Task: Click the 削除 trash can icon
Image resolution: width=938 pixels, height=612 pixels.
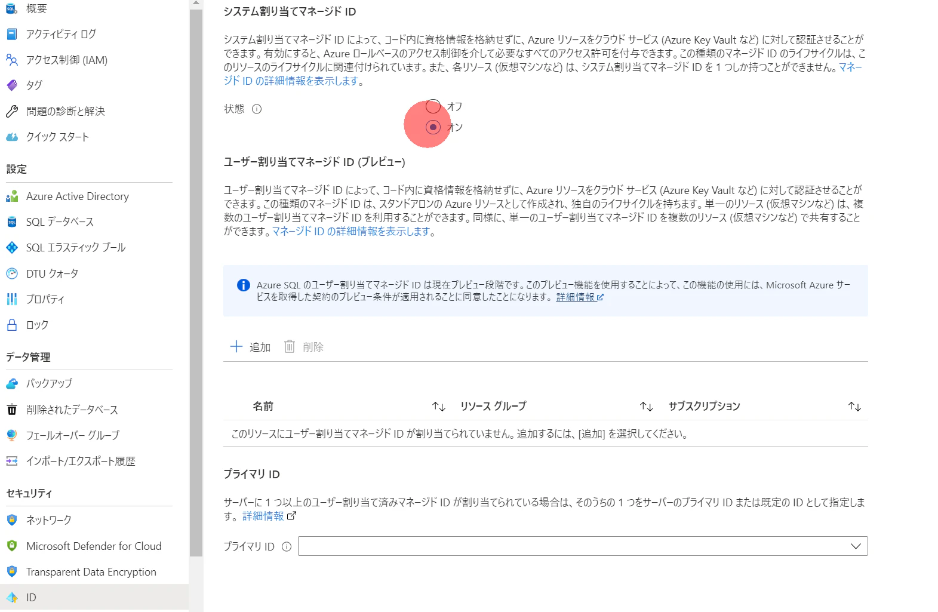Action: 290,346
